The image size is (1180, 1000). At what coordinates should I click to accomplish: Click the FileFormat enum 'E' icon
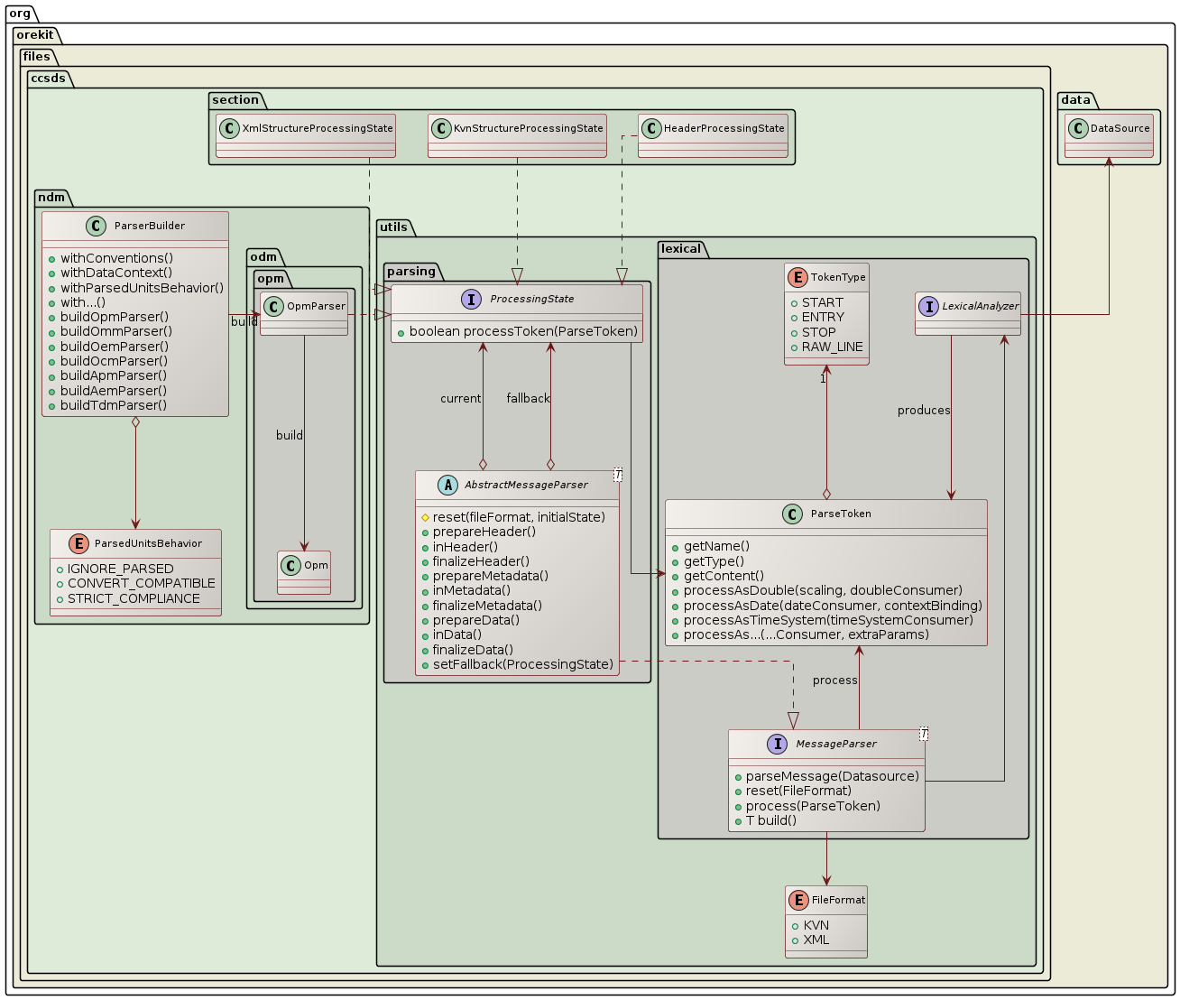[x=798, y=900]
